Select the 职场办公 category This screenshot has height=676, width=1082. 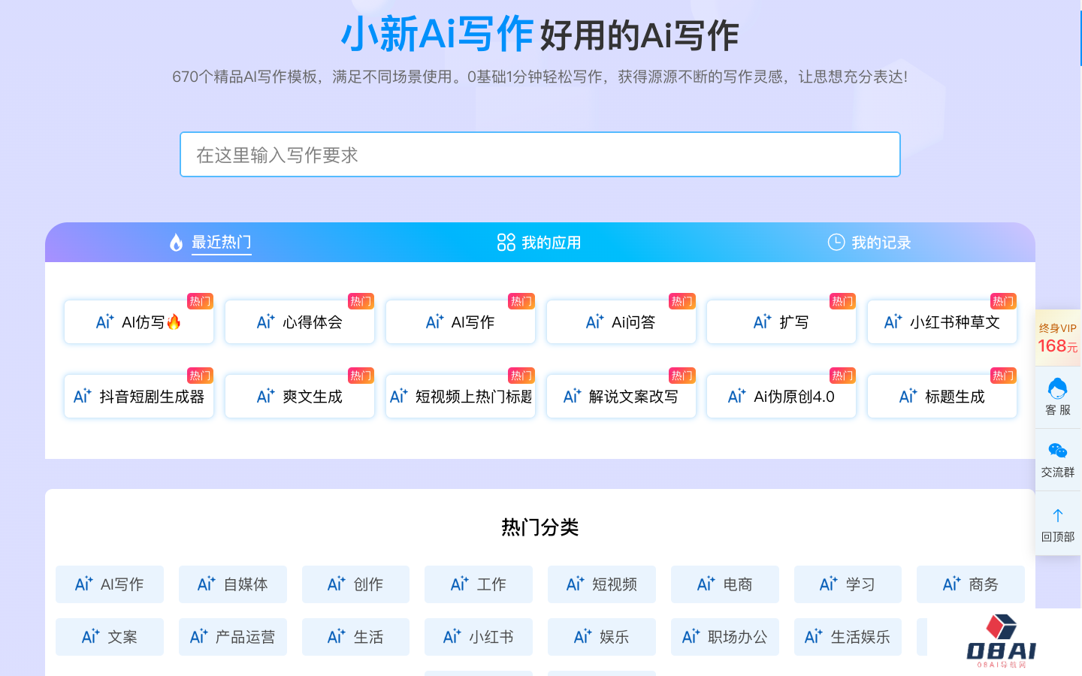(x=724, y=637)
